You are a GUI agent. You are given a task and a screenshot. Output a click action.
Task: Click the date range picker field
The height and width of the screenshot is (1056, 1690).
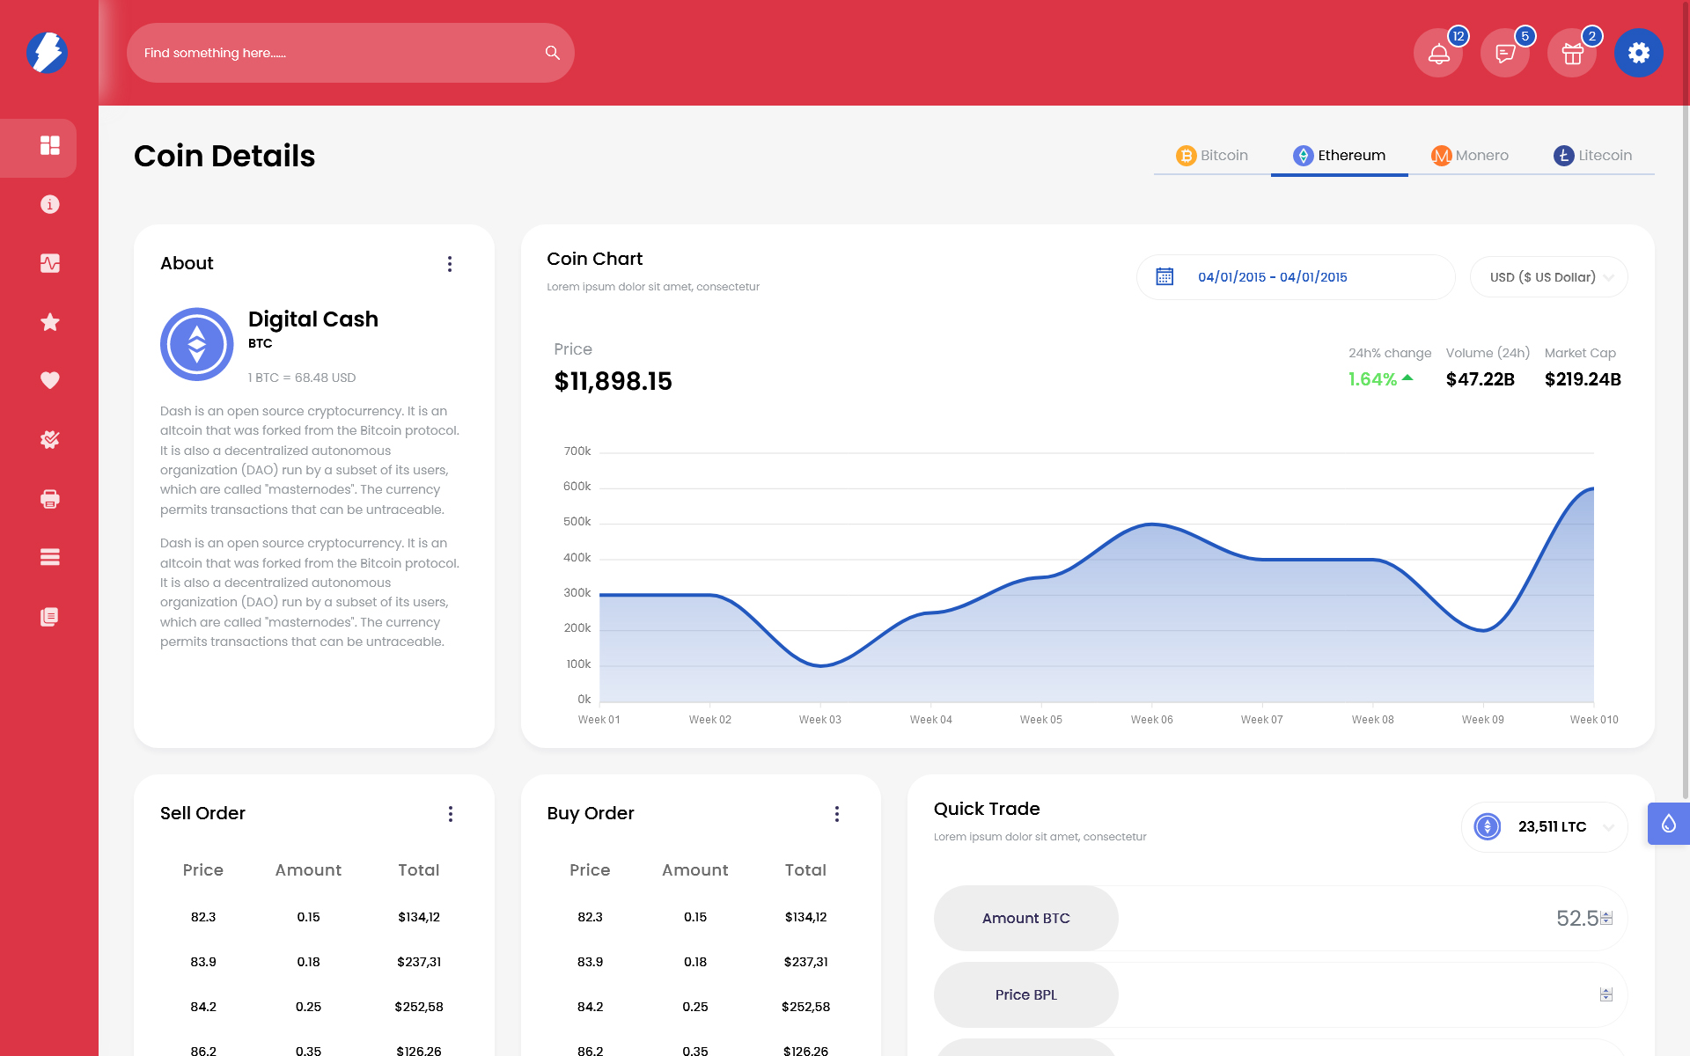click(x=1295, y=277)
